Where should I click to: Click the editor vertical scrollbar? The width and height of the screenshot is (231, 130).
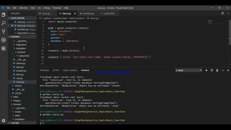pos(230,32)
